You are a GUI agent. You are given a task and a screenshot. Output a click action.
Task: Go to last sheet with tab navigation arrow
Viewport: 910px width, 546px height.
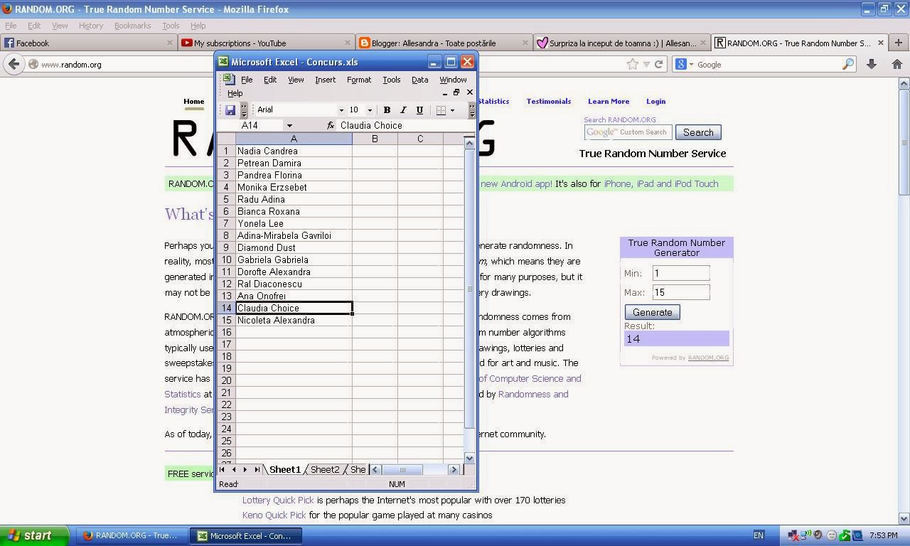tap(257, 469)
